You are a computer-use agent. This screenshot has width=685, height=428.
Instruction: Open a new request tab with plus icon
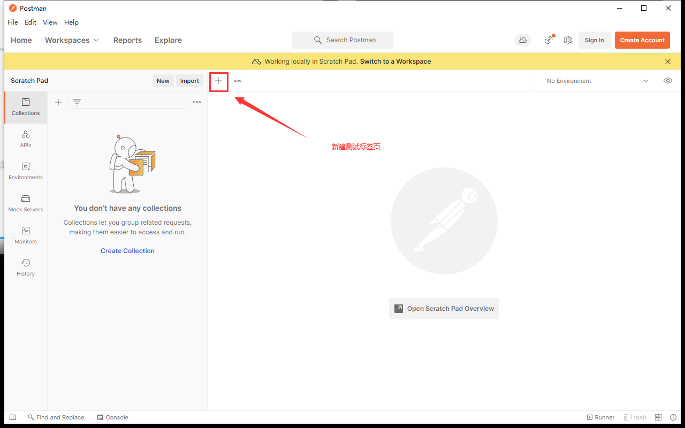[x=218, y=81]
